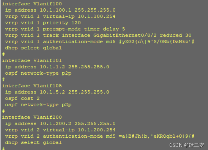Screen dimensions: 208x150
Task: Click ip address 10.1.200.2 line
Action: [x=60, y=124]
